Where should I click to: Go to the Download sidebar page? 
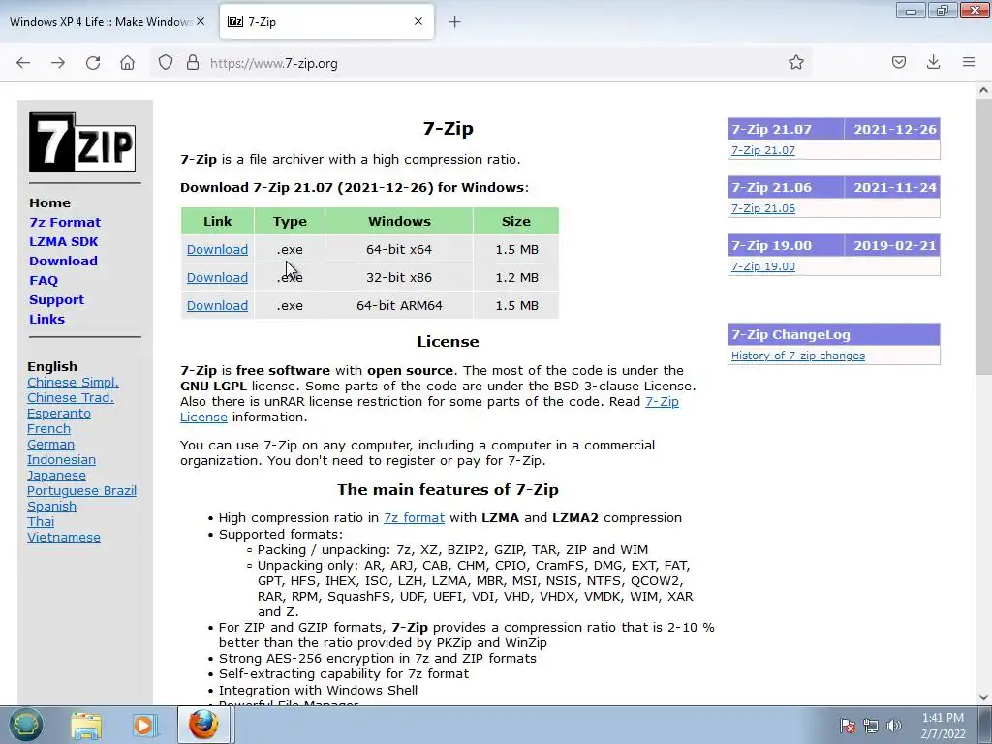(x=63, y=261)
